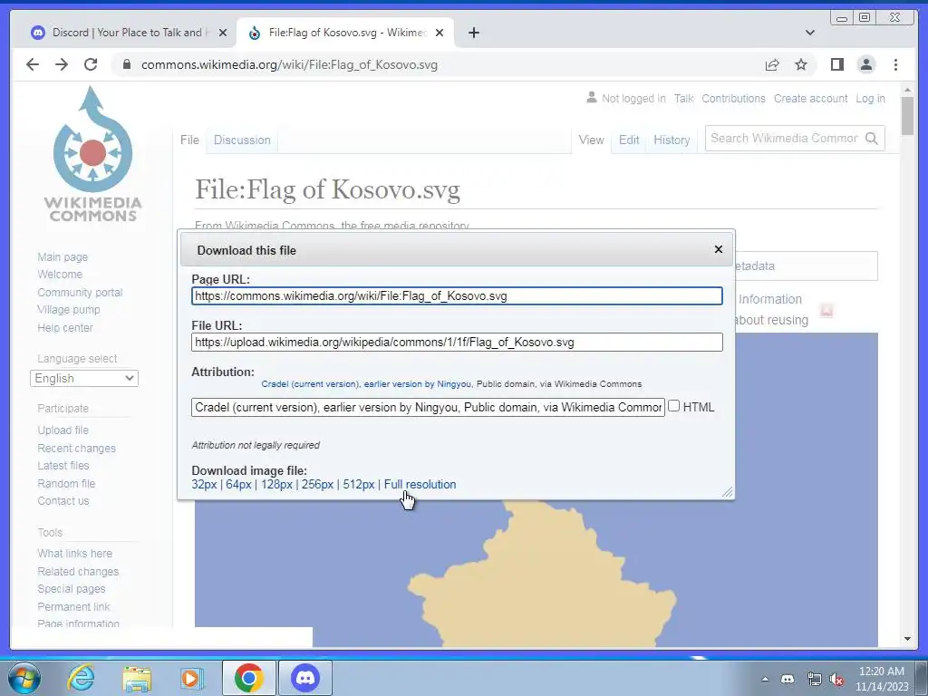Toggle the HTML attribution checkbox
This screenshot has width=928, height=696.
(673, 406)
